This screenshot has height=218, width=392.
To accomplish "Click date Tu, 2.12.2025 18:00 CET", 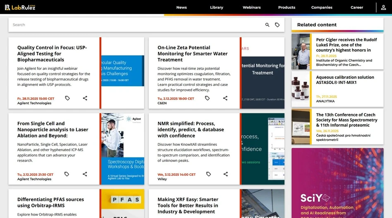I will point(176,99).
